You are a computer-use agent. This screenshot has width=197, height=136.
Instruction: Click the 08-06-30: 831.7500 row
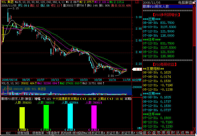(158, 23)
